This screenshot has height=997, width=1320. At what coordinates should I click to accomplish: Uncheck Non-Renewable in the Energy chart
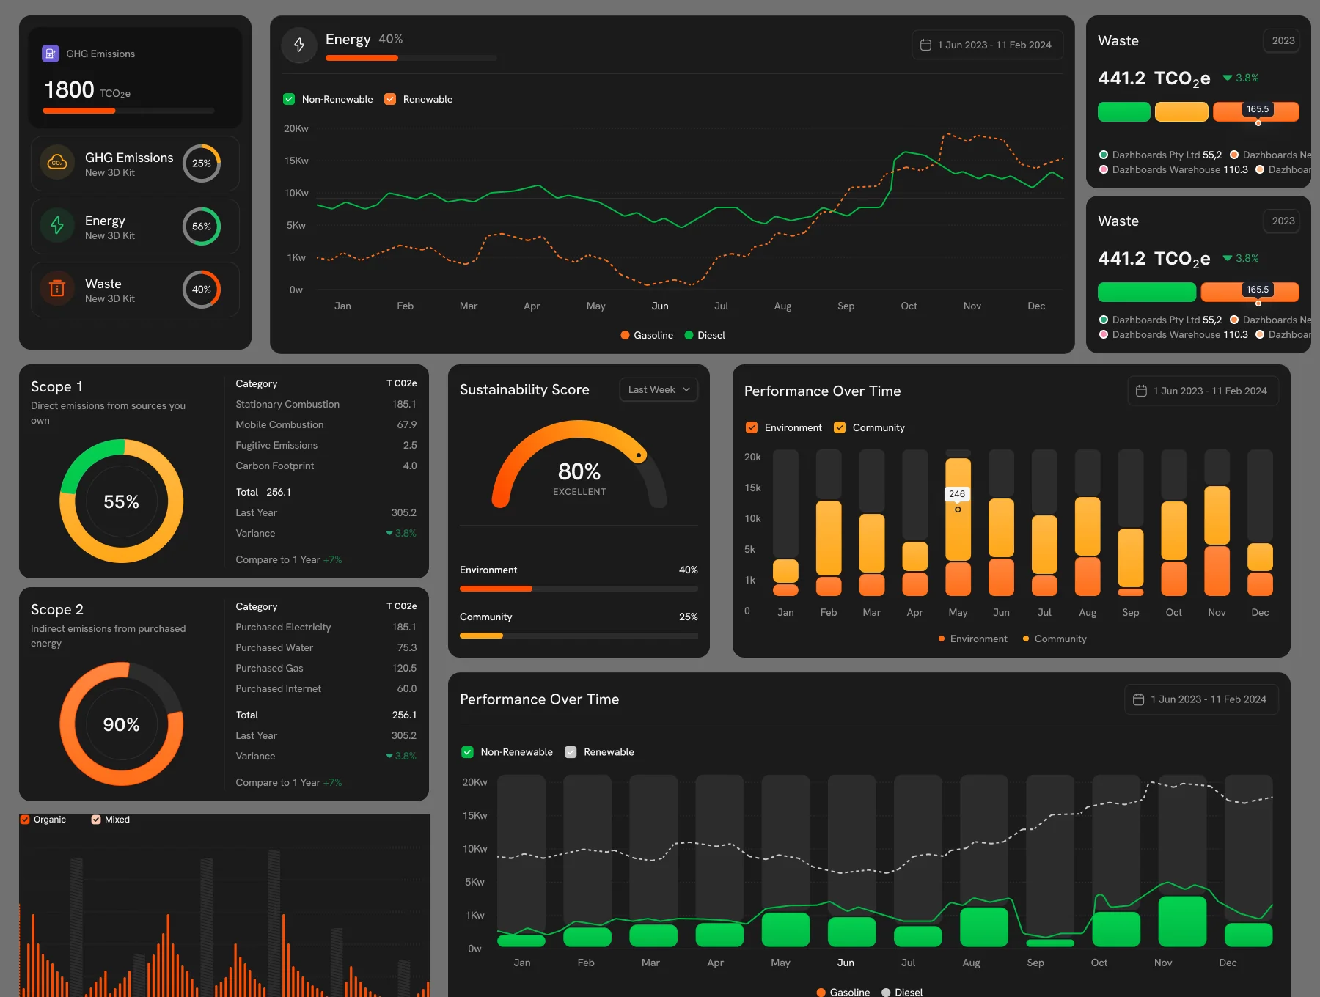[x=289, y=99]
